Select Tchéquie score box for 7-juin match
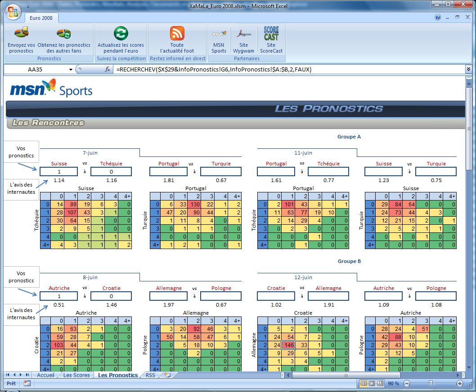This screenshot has height=392, width=476. click(111, 172)
